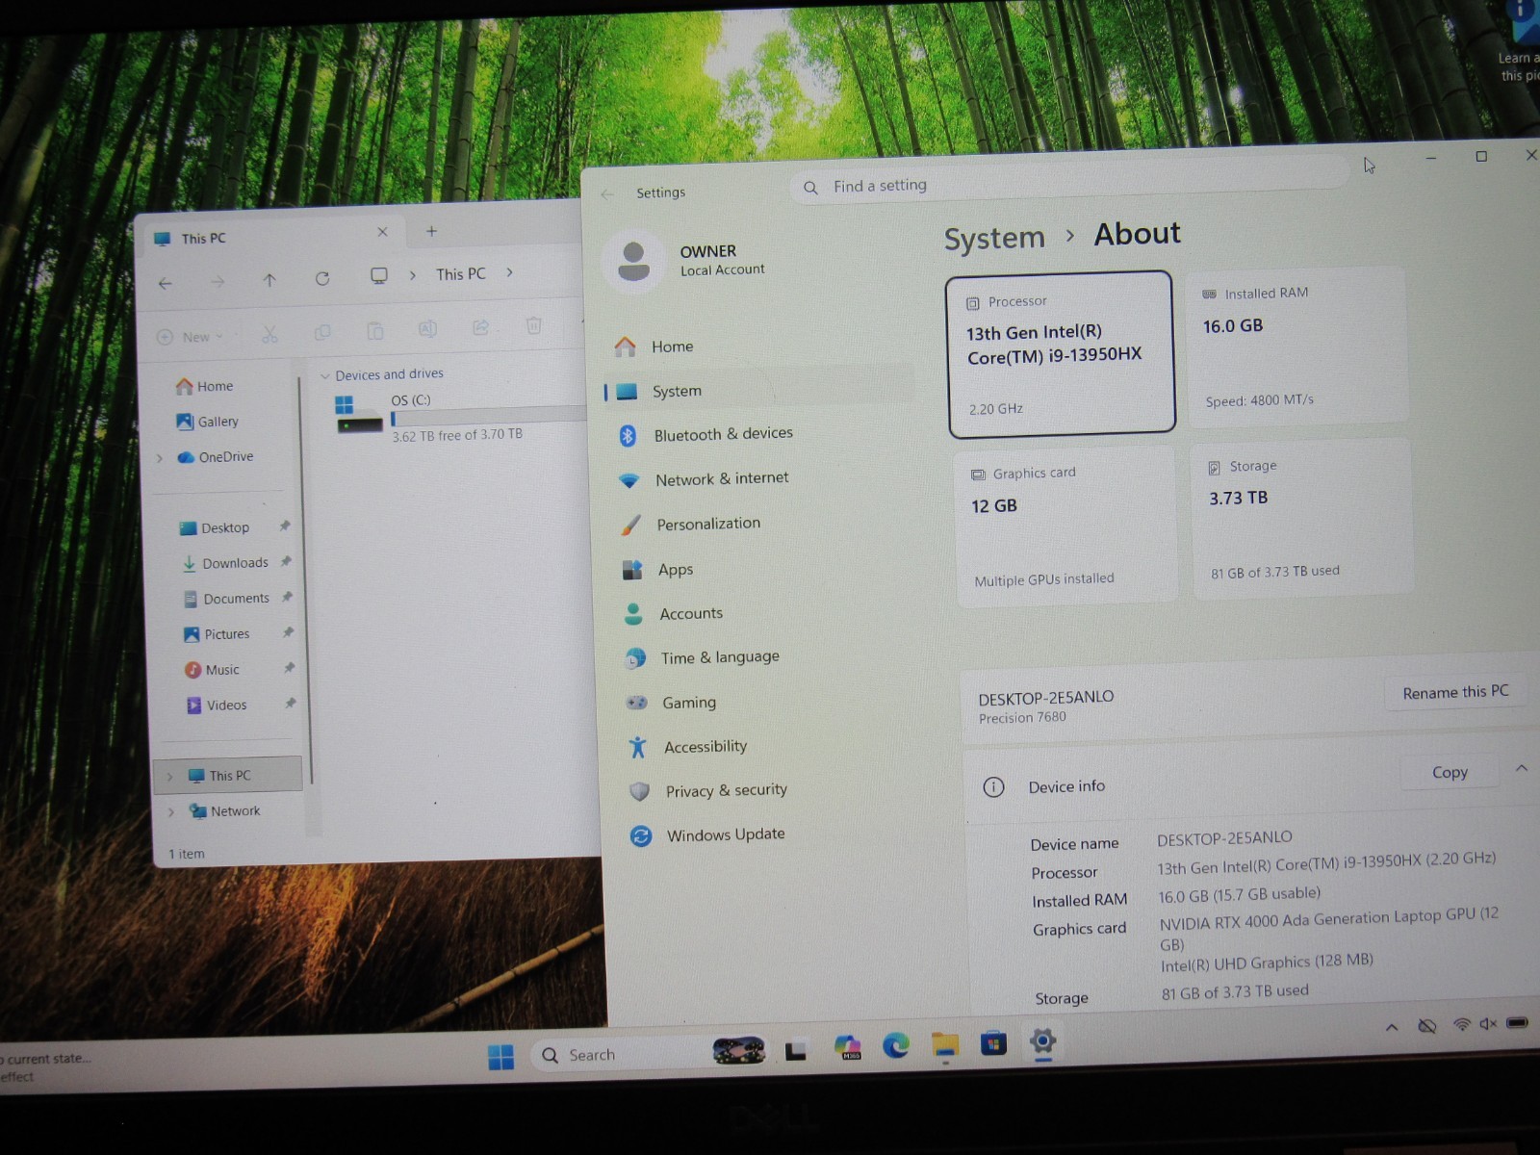Click This PC in the address bar
The height and width of the screenshot is (1155, 1540).
pyautogui.click(x=460, y=274)
